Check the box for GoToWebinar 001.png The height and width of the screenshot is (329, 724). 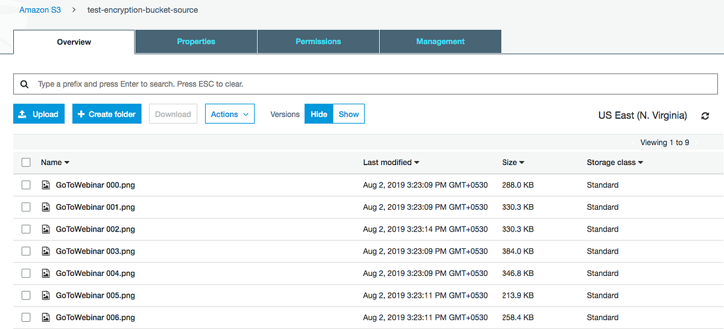point(26,207)
